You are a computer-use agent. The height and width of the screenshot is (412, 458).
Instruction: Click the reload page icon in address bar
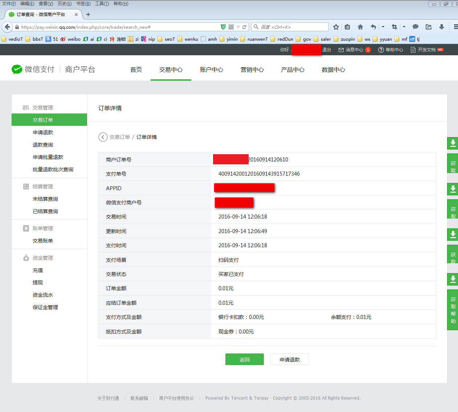point(245,27)
